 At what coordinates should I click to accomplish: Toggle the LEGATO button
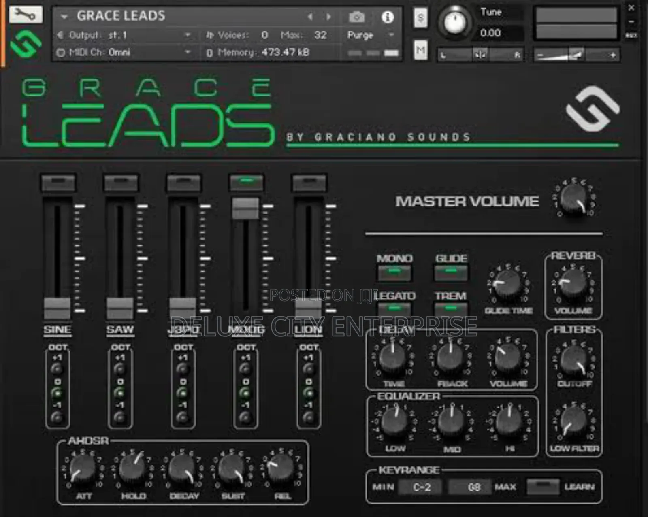394,309
